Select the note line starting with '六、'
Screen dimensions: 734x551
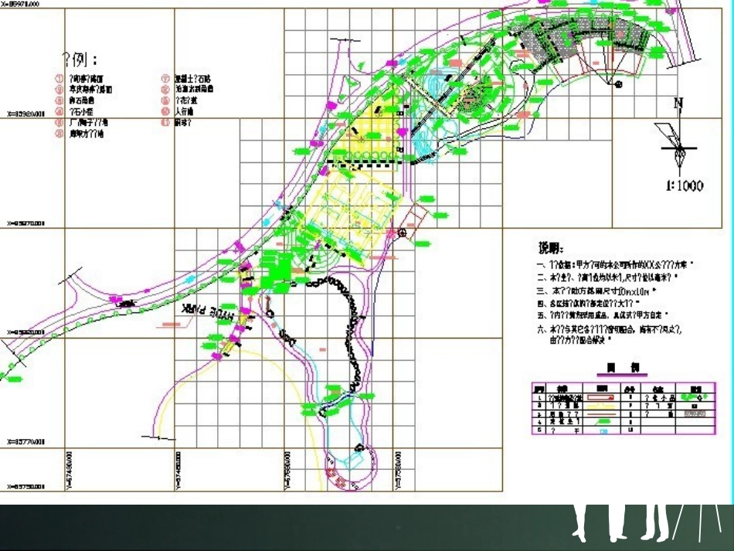(610, 335)
